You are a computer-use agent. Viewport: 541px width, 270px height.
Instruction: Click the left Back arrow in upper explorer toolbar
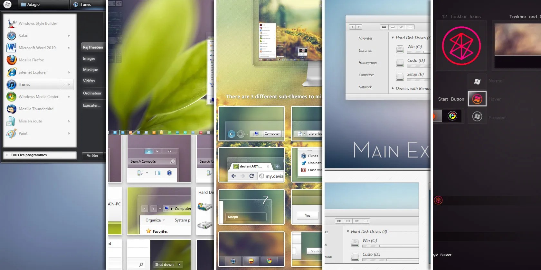(353, 27)
